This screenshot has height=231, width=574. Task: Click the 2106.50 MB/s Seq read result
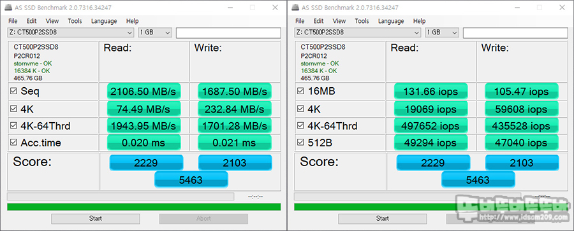tap(144, 92)
